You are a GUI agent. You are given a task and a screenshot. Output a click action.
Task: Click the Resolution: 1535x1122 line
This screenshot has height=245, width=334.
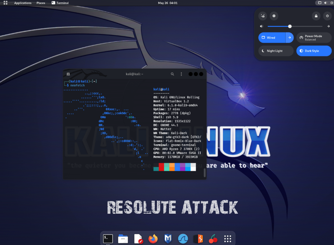[172, 121]
